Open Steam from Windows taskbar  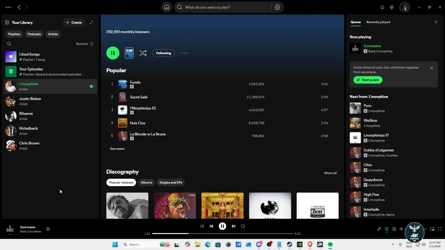coord(289,244)
